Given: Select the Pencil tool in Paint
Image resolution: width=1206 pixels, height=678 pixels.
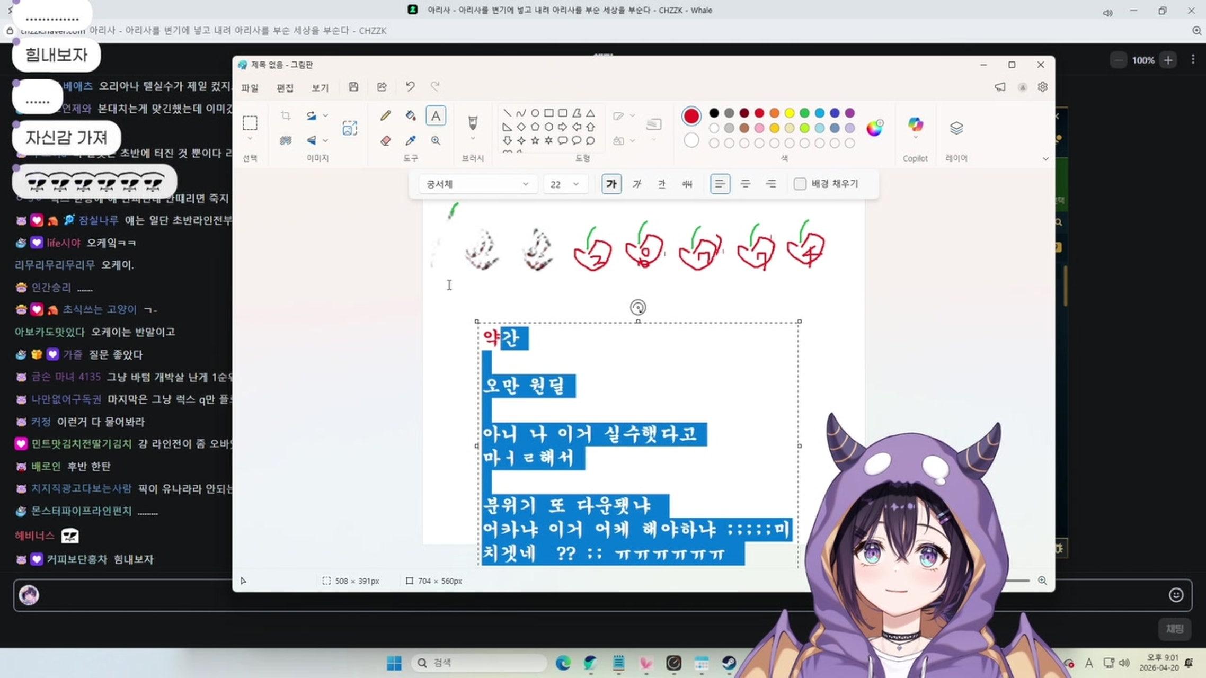Looking at the screenshot, I should (x=386, y=115).
